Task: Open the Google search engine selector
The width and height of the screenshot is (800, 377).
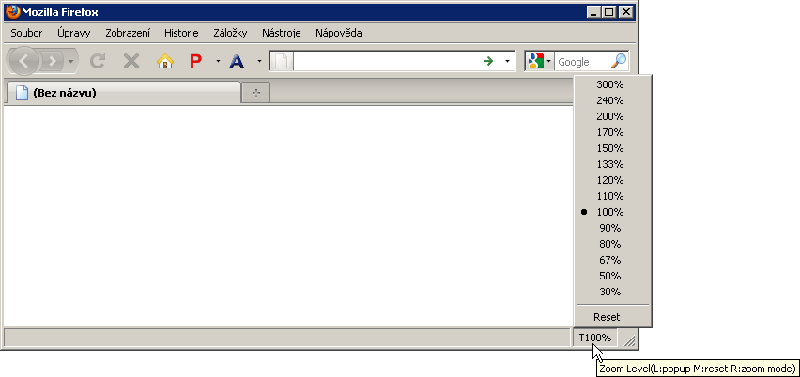Action: click(x=539, y=62)
